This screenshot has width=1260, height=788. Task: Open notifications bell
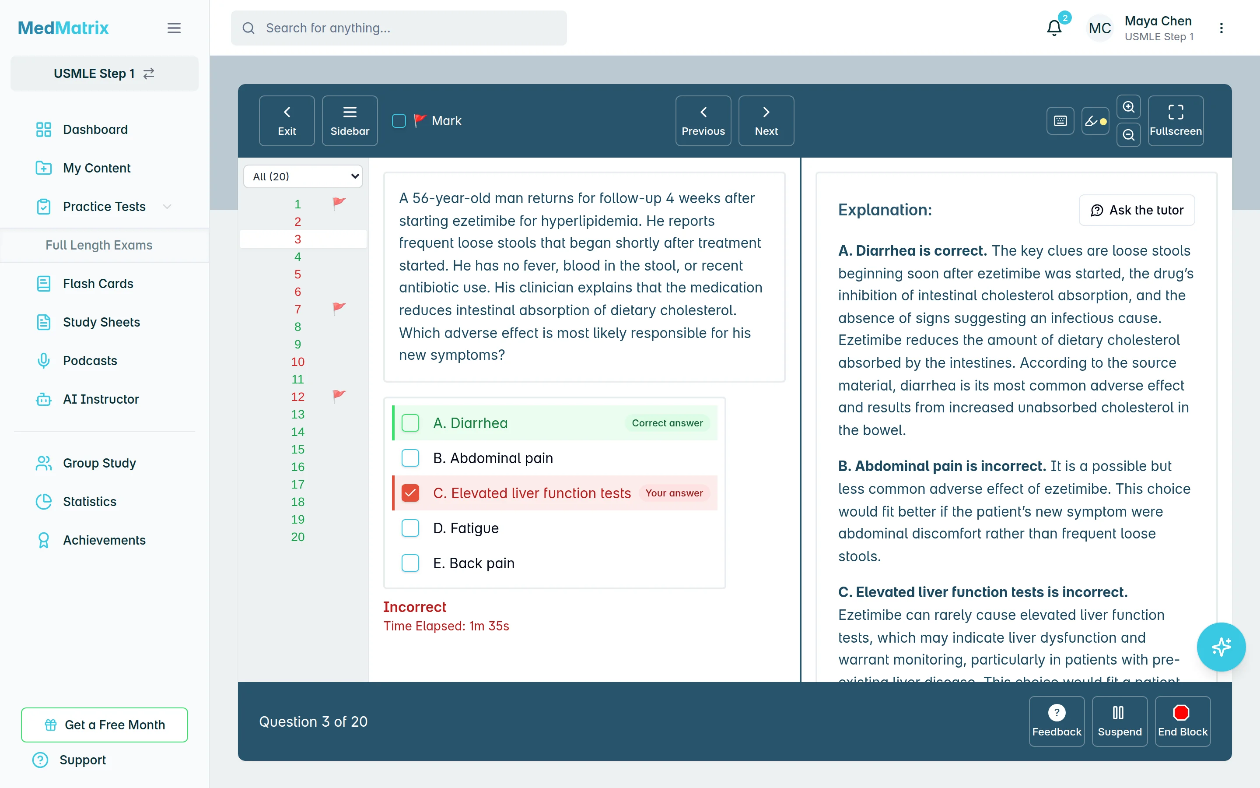[1054, 28]
